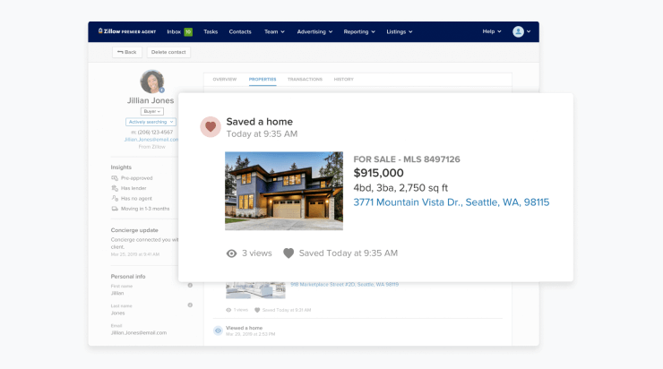Viewport: 663px width, 369px height.
Task: Click the Pre-approved insight icon
Action: 115,178
